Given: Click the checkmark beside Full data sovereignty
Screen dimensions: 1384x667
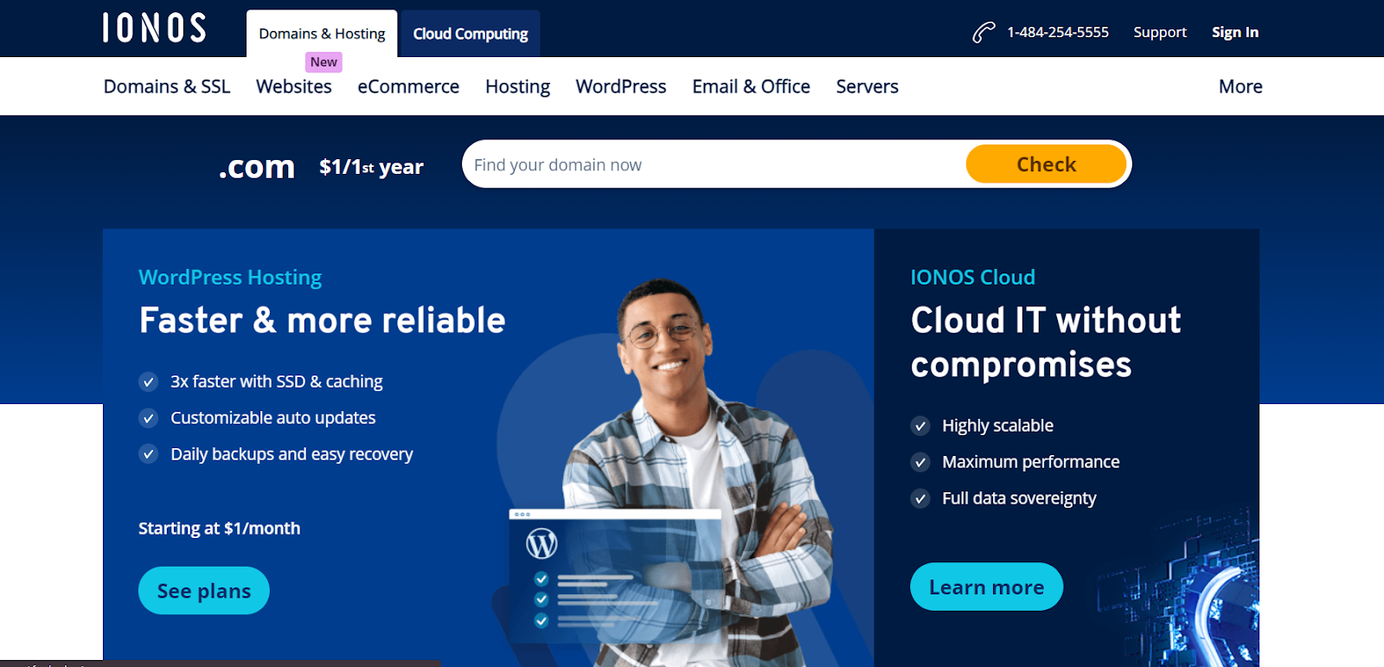Looking at the screenshot, I should click(x=920, y=498).
